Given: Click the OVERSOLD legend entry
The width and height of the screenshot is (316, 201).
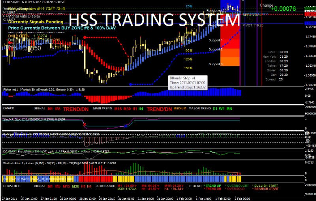Looking at the screenshot, I should 235,189.
